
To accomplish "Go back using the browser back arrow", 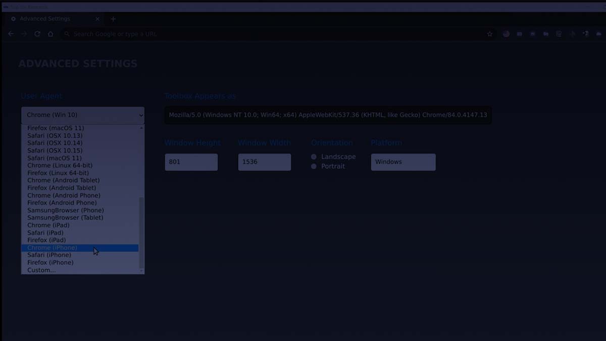I will pyautogui.click(x=11, y=34).
